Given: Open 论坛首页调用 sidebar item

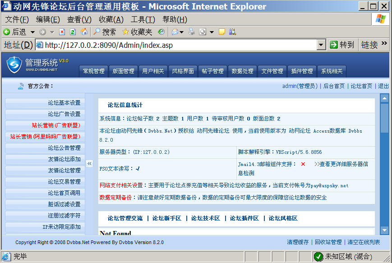Looking at the screenshot, I should click(x=45, y=193).
